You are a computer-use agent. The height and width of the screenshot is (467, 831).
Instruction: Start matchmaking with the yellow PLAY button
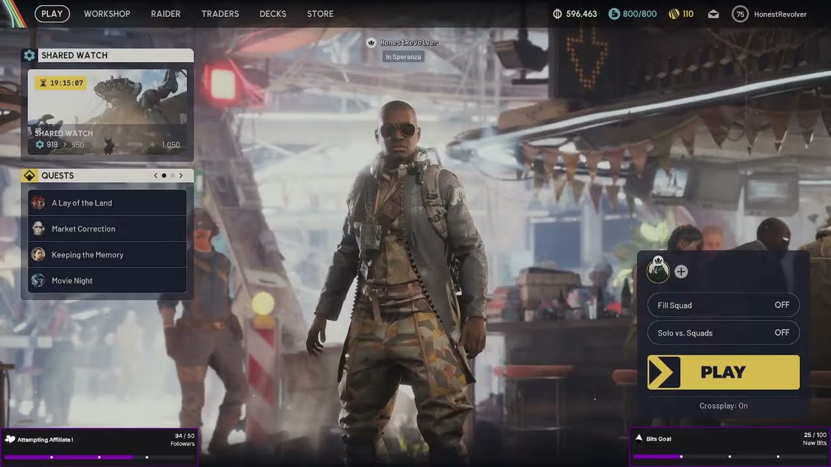pos(723,372)
